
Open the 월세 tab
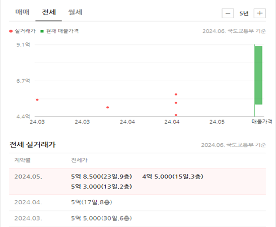pyautogui.click(x=75, y=12)
